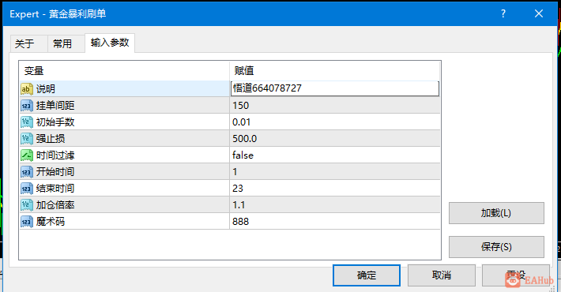The image size is (561, 292).
Task: Open the 关于 tab
Action: [28, 44]
